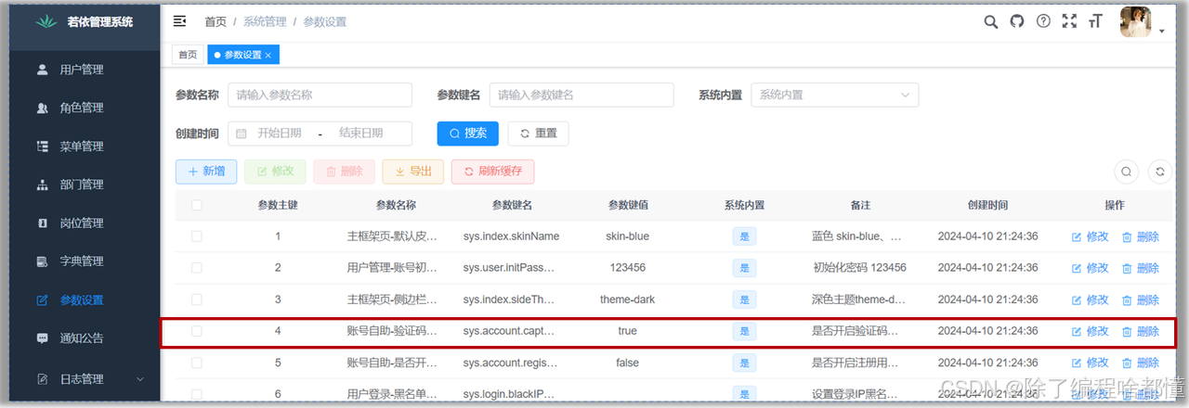This screenshot has width=1189, height=408.
Task: Click 删除 in the sys.account.capt… row
Action: tap(1141, 331)
